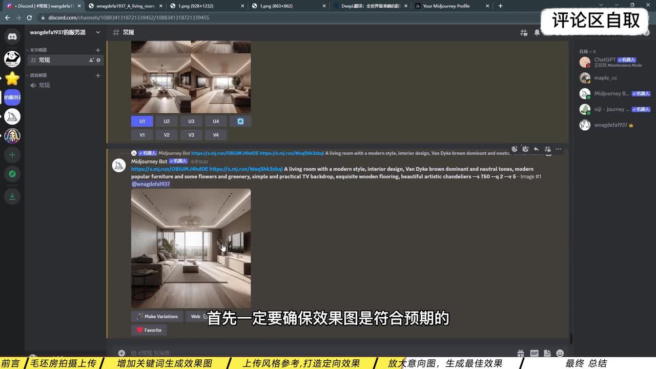Select the U1 upscale button
This screenshot has width=656, height=369.
click(x=142, y=121)
